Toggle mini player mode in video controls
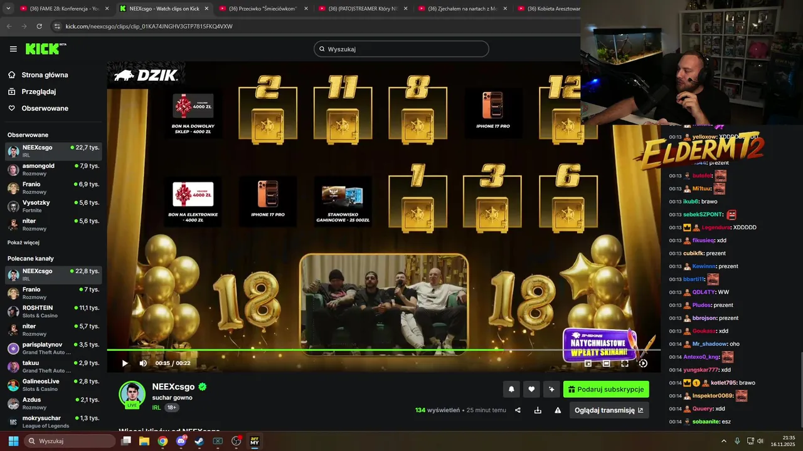The height and width of the screenshot is (451, 803). pos(588,363)
